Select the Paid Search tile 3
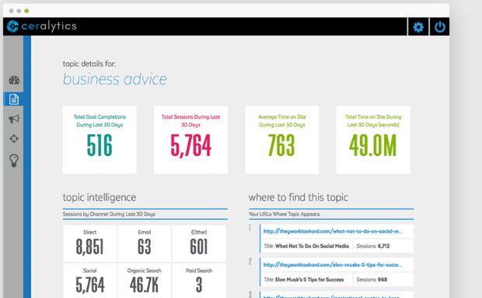 199,280
